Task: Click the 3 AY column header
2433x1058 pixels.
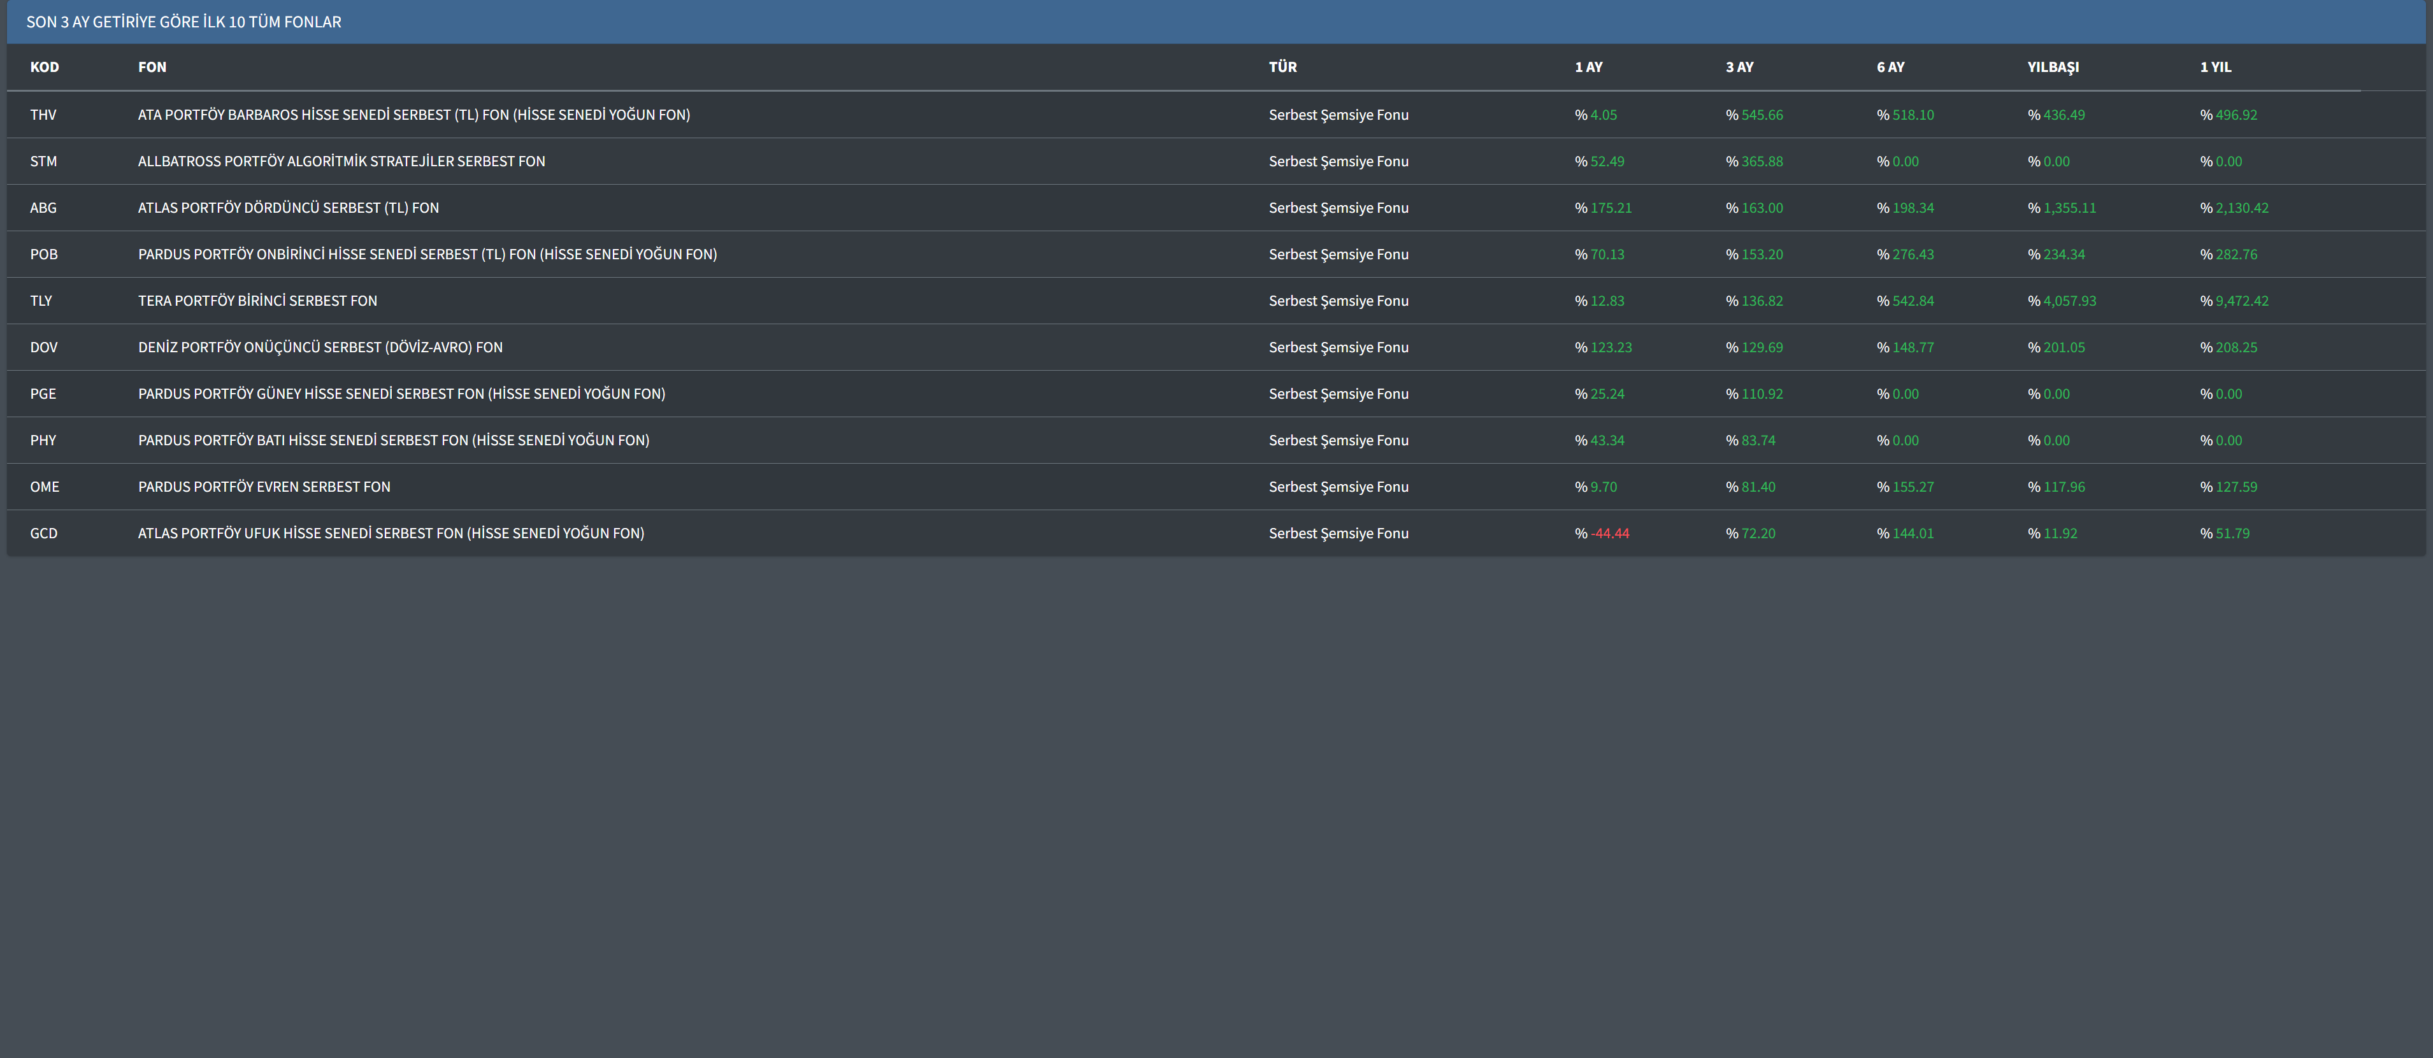Action: (1739, 67)
